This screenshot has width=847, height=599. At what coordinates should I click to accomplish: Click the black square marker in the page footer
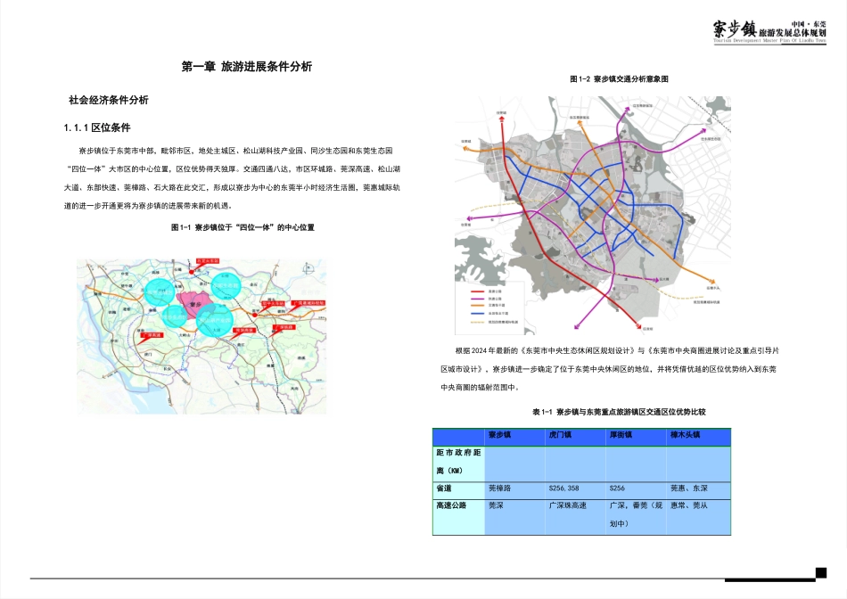click(821, 572)
